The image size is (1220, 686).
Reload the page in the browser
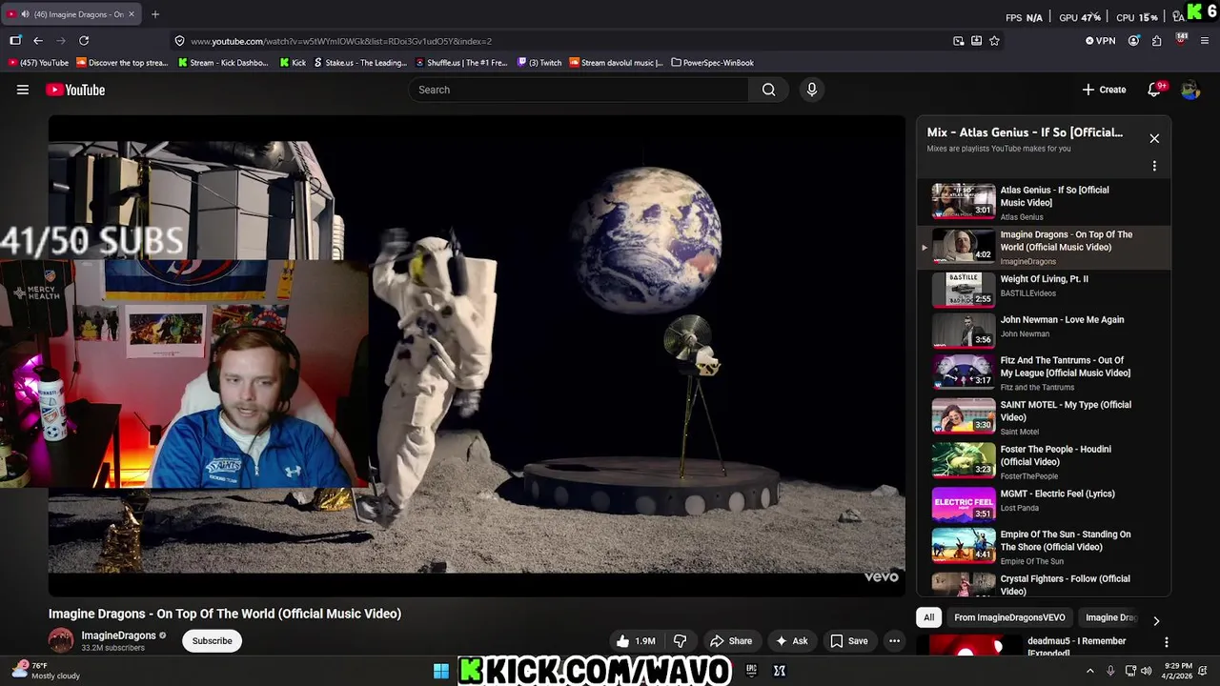coord(84,41)
